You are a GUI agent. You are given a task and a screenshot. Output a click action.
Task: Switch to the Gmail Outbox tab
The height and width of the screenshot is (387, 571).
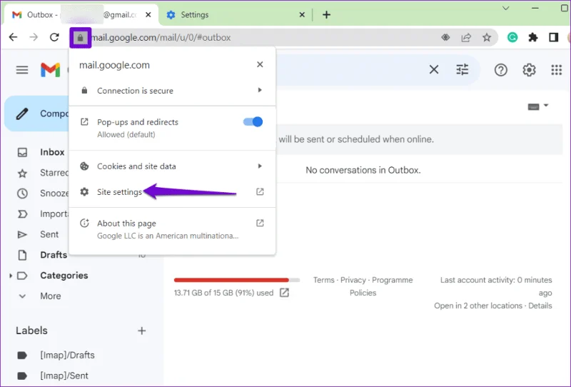pos(81,14)
